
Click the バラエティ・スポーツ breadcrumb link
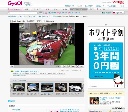[32, 16]
